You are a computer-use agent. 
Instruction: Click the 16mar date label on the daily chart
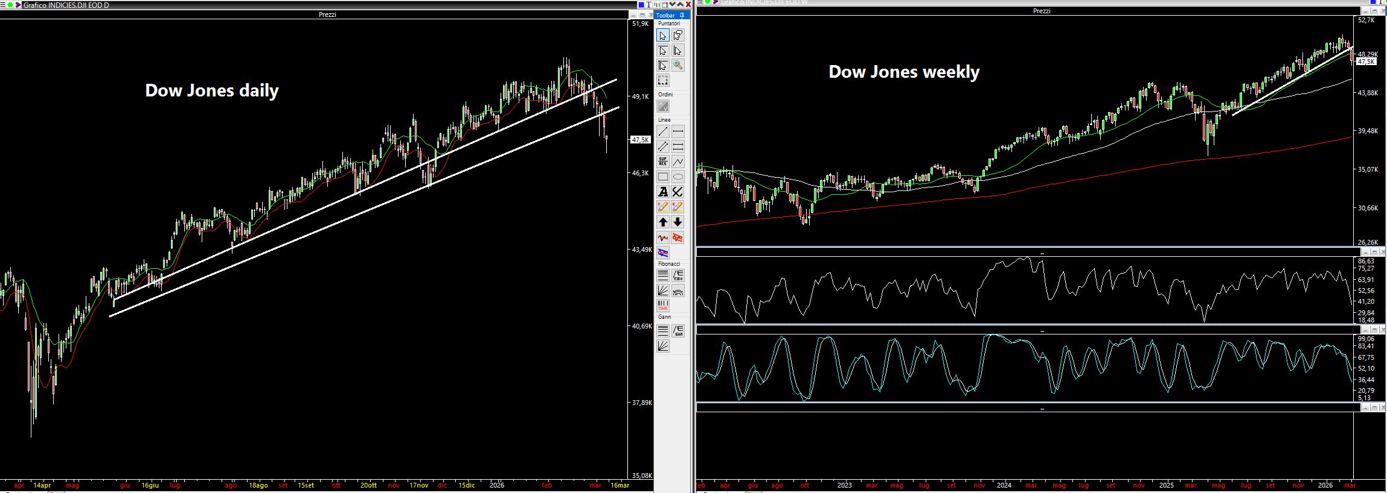(x=620, y=485)
